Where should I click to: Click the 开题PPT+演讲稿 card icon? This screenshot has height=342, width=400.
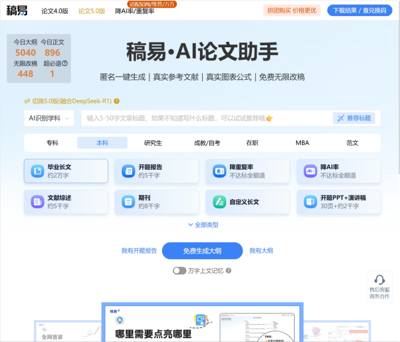[x=310, y=202]
